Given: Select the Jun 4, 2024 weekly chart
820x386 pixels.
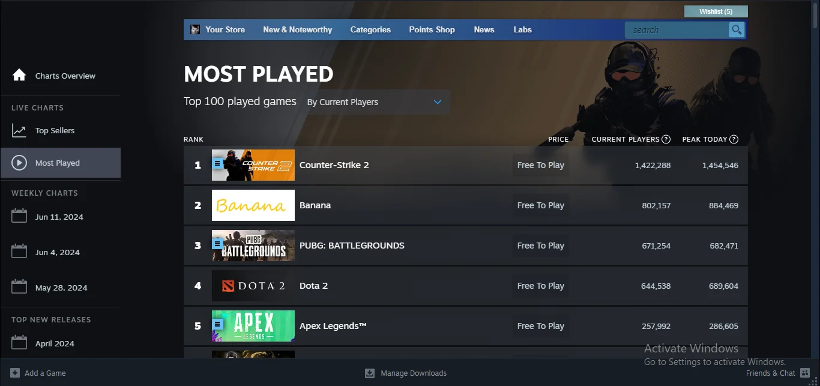Looking at the screenshot, I should (57, 252).
